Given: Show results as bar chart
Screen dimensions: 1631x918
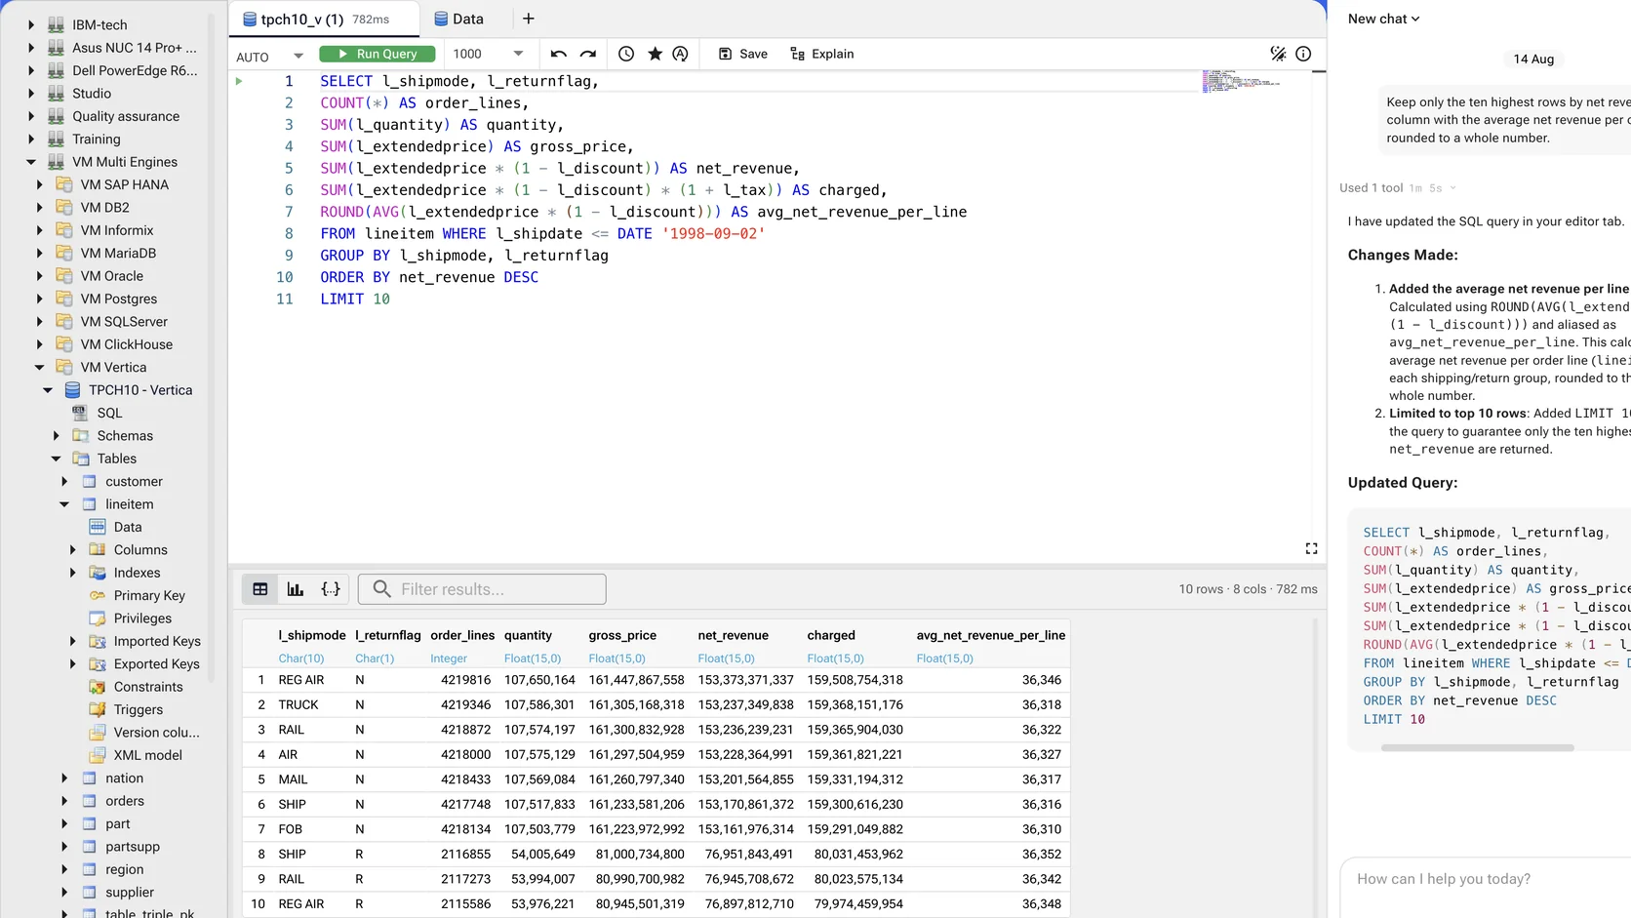Looking at the screenshot, I should click(x=296, y=589).
